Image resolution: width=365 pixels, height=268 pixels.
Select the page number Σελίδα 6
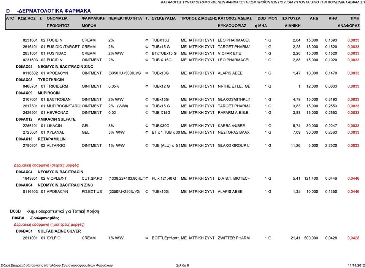pyautogui.click(x=182, y=265)
